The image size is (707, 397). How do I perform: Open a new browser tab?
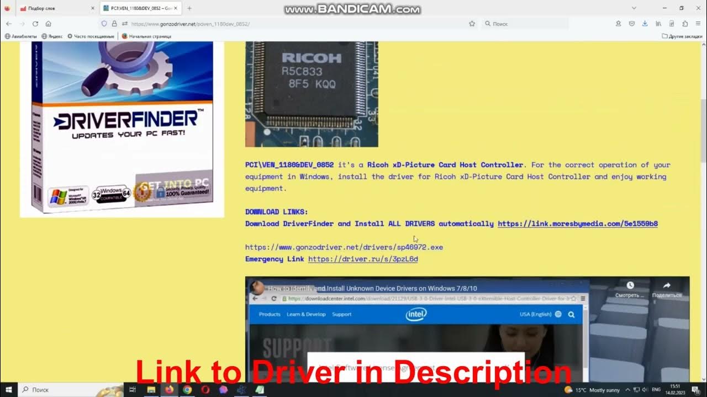click(x=189, y=8)
